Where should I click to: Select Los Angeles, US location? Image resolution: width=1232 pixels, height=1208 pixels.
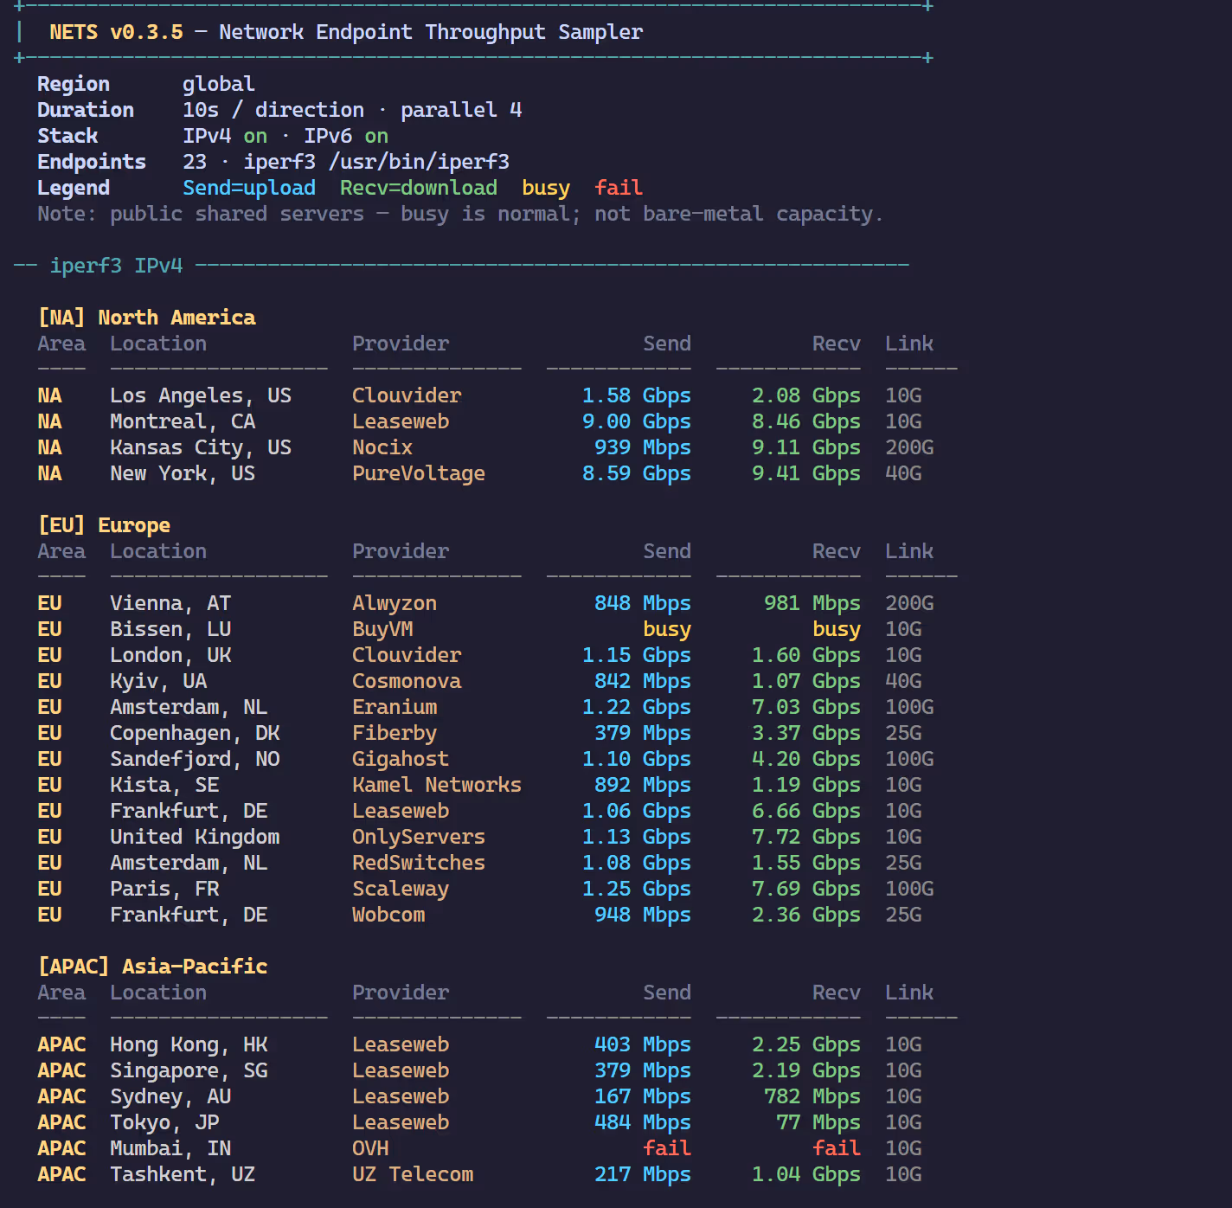(x=201, y=395)
